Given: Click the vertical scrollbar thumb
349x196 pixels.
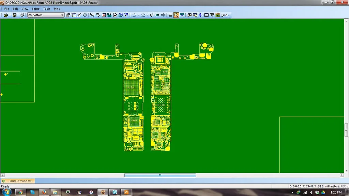Looking at the screenshot, I should point(346,130).
